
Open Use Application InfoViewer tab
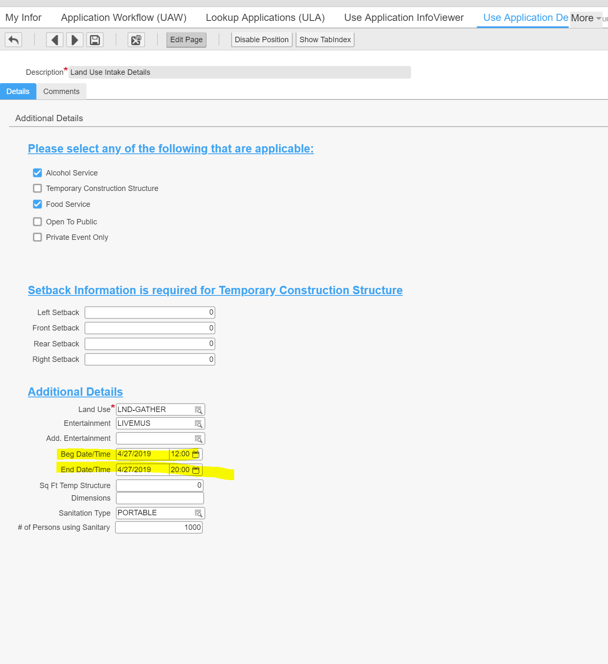[404, 18]
